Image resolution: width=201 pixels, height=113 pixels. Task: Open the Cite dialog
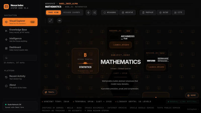[x=178, y=12]
